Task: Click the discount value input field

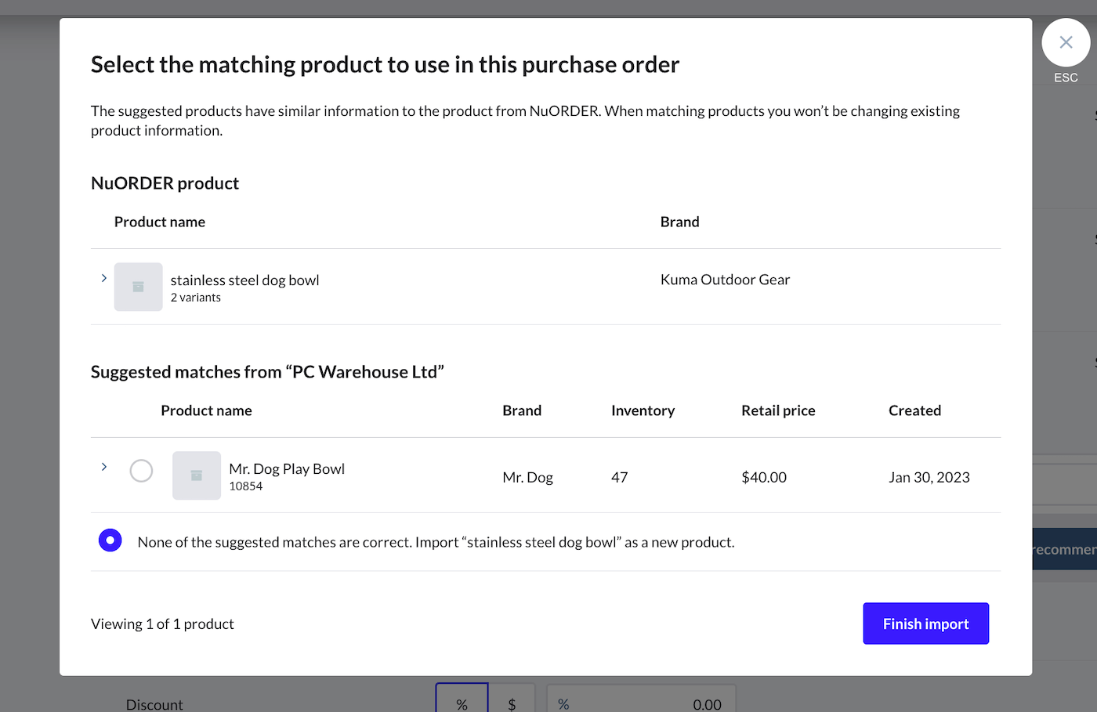Action: tap(643, 702)
